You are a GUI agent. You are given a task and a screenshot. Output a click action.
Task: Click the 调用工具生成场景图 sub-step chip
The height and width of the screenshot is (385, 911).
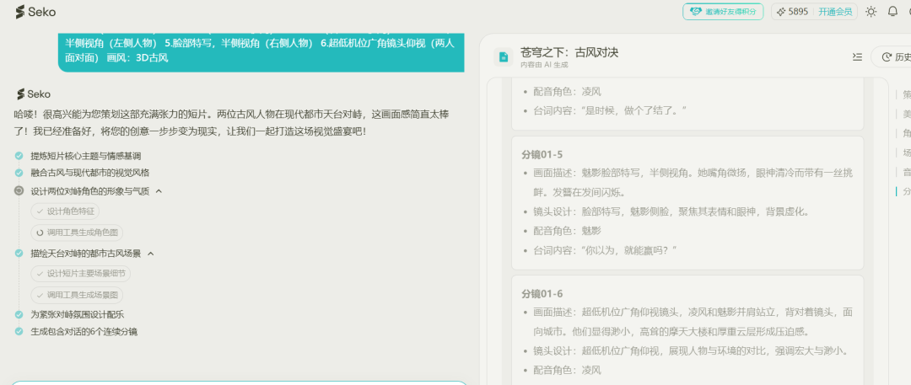point(77,295)
